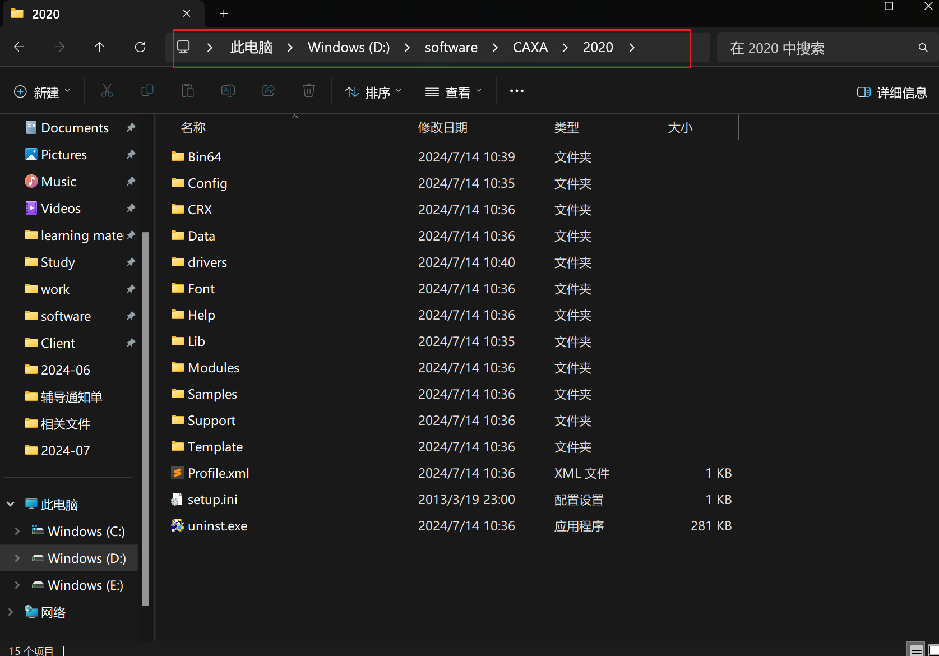Click the Delete trash icon
The image size is (939, 656).
[309, 91]
